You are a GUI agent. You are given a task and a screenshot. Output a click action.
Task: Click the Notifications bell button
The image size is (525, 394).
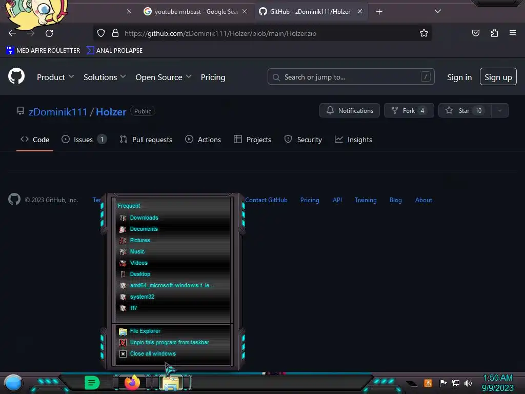point(350,111)
